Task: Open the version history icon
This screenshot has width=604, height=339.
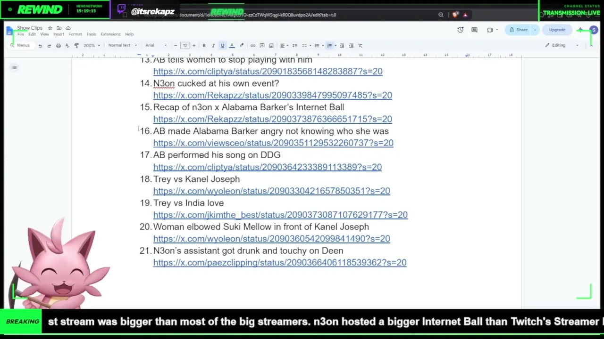Action: pos(461,30)
